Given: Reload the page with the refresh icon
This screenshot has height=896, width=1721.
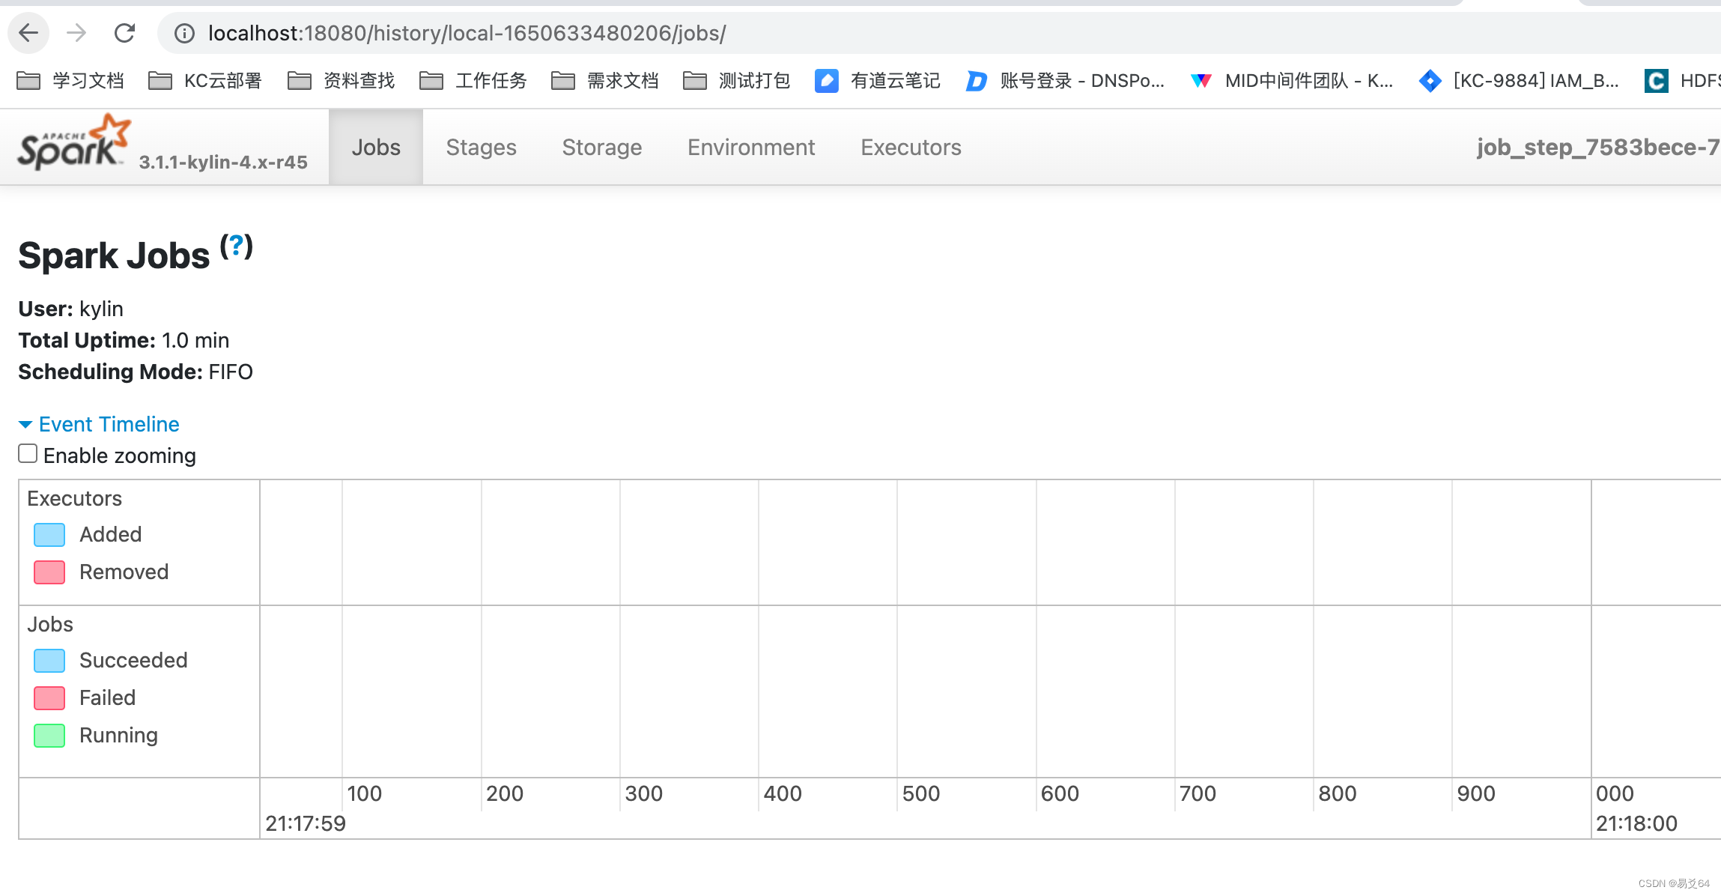Looking at the screenshot, I should point(124,33).
